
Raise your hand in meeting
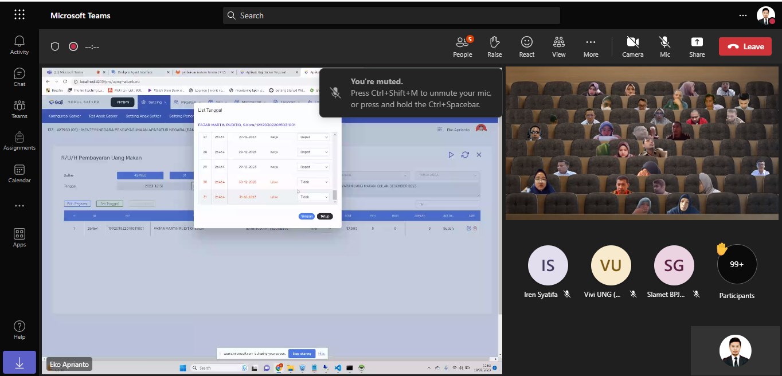(x=495, y=47)
